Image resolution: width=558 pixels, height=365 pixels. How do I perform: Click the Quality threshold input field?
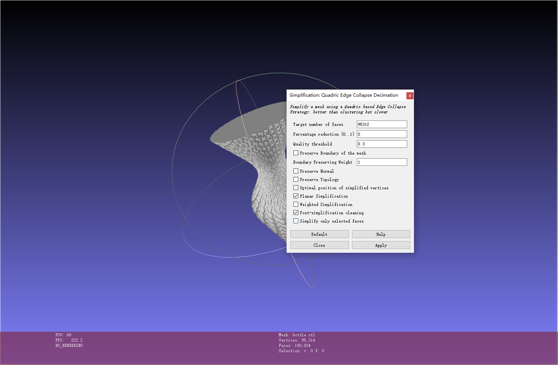pos(382,144)
